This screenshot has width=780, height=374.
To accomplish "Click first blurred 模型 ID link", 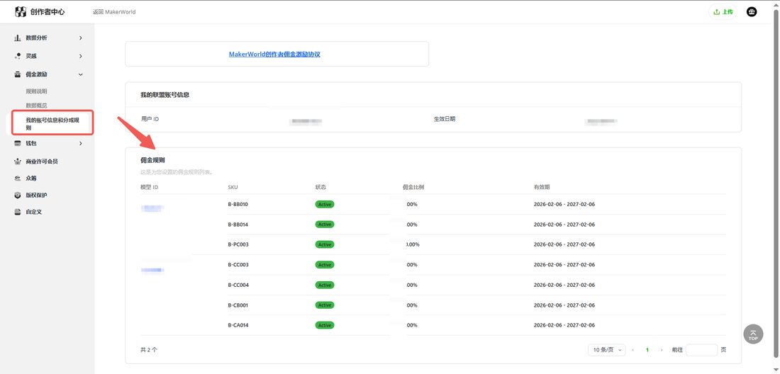I will [x=152, y=209].
